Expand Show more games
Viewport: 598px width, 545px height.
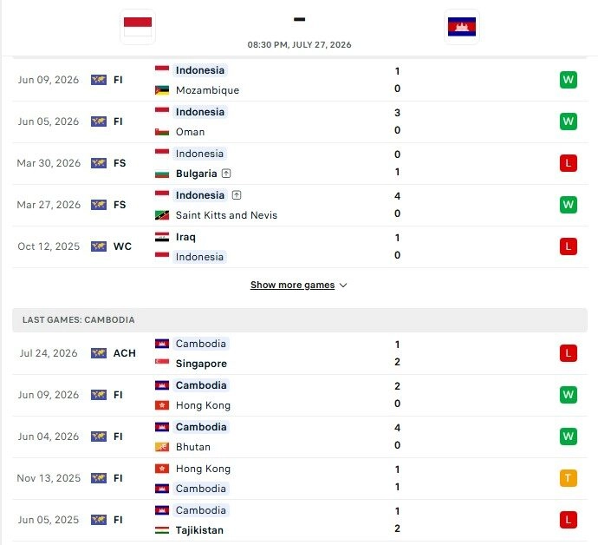293,285
